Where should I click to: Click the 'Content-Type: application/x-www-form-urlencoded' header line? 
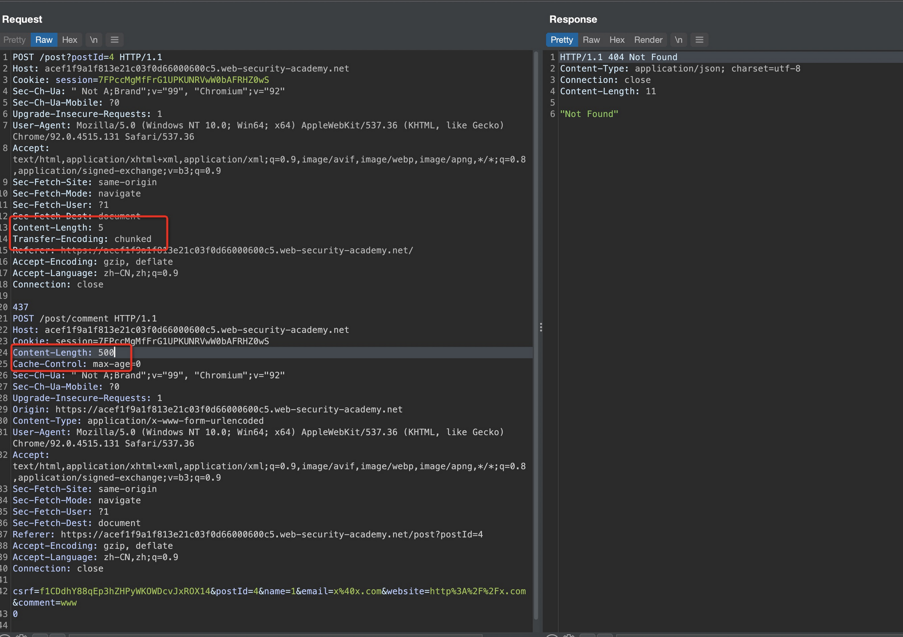click(x=138, y=421)
